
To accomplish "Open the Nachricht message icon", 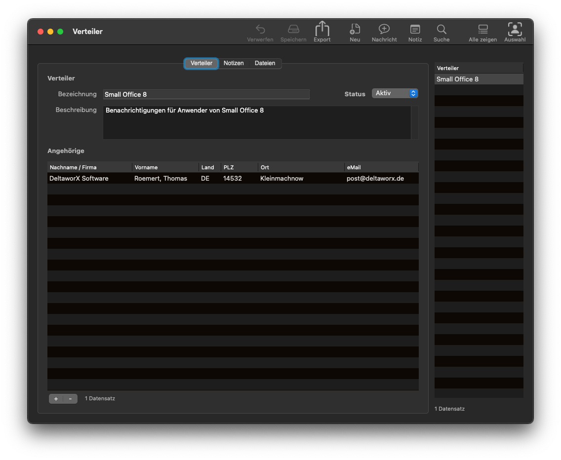I will tap(384, 29).
